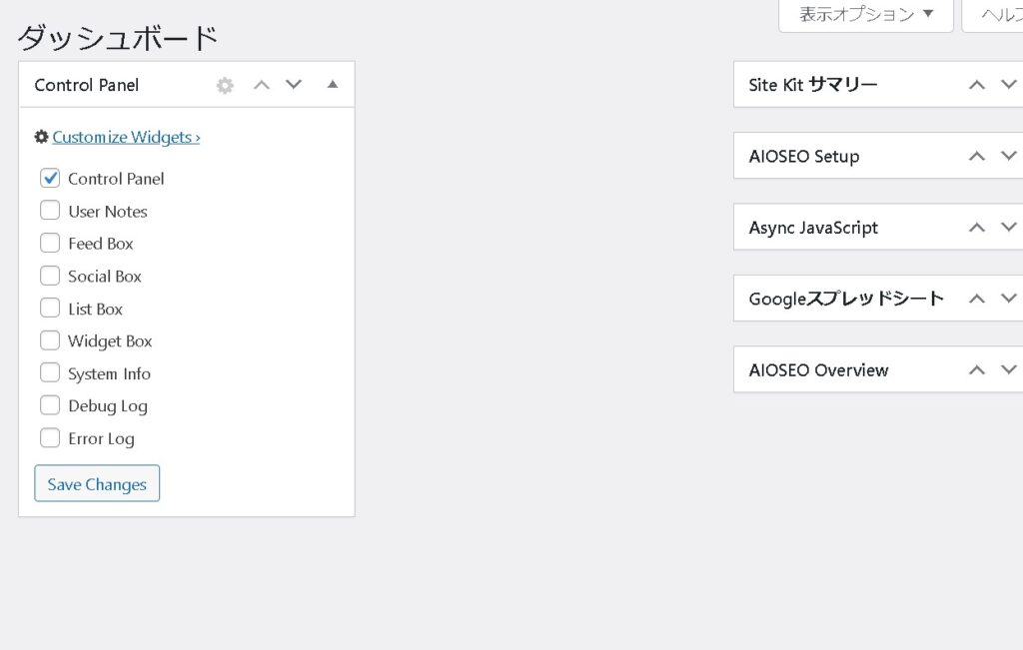Image resolution: width=1023 pixels, height=650 pixels.
Task: Move Control Panel widget up with arrow
Action: pyautogui.click(x=262, y=85)
